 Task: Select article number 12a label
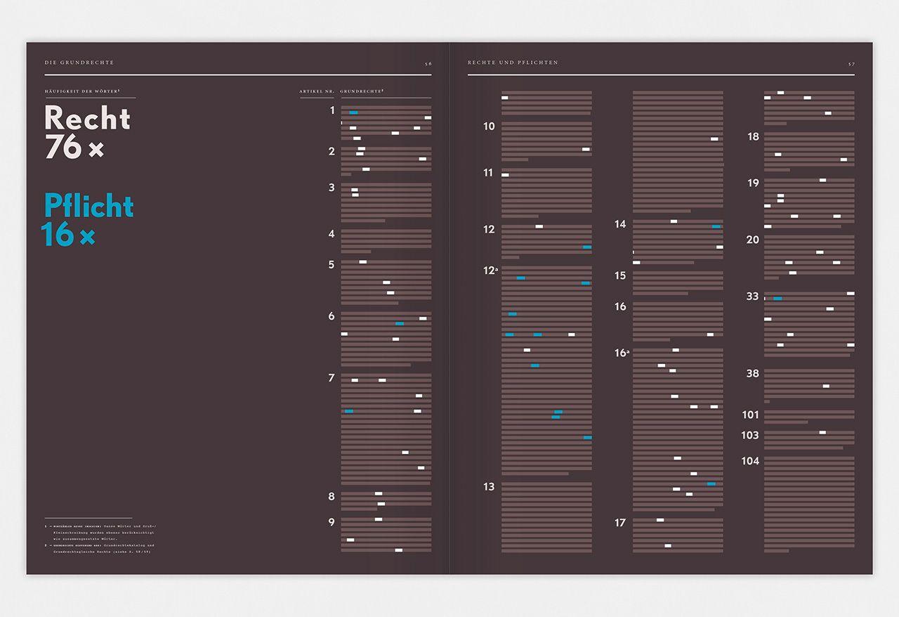tap(490, 270)
